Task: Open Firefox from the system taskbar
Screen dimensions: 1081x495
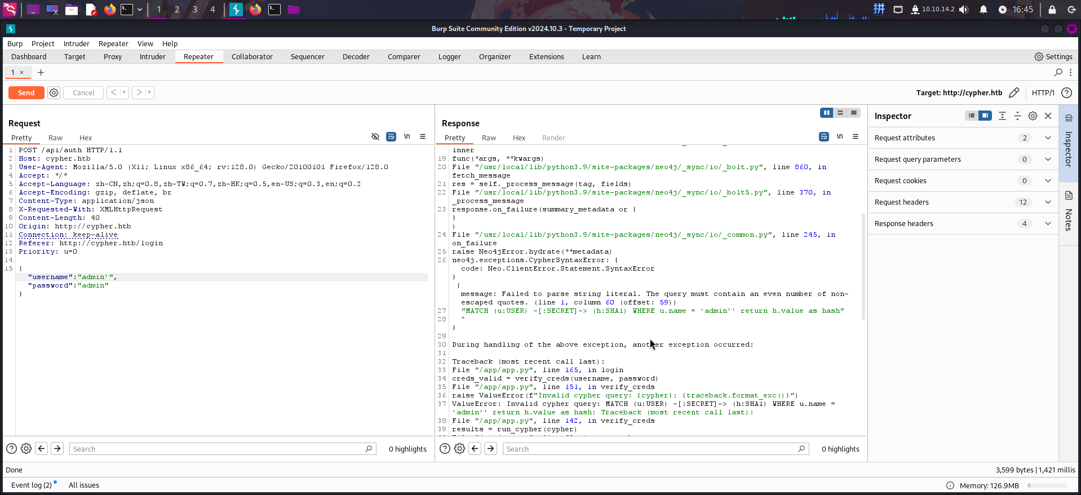Action: click(110, 10)
